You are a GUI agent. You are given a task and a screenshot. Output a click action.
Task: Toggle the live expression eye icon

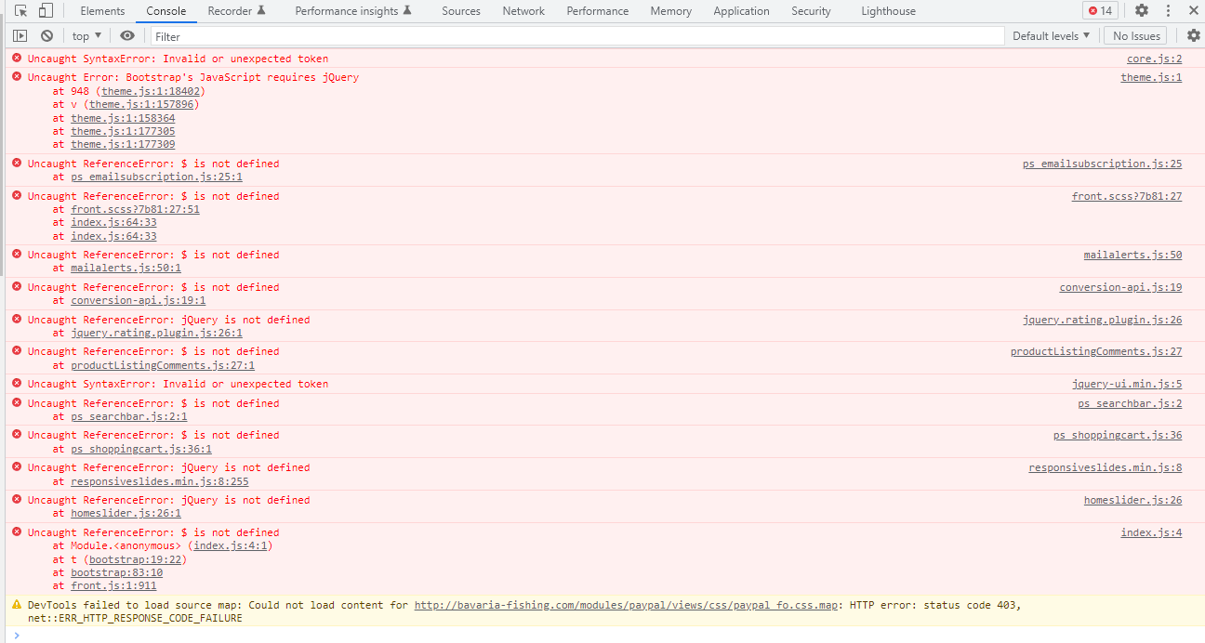point(127,35)
